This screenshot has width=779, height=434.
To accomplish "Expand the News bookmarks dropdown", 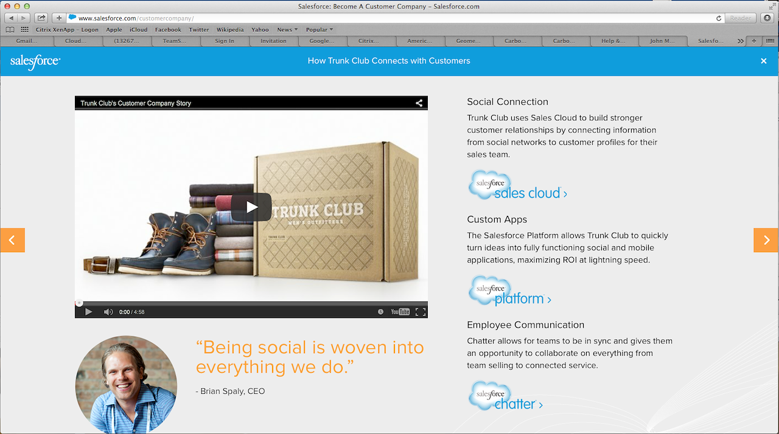I will [287, 30].
